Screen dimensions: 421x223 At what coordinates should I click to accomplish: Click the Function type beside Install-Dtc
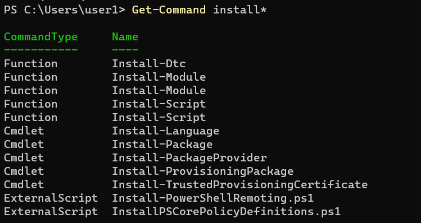(30, 64)
